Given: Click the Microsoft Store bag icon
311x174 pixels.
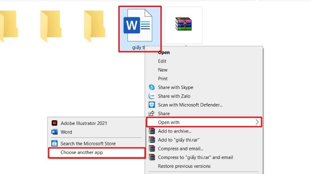Looking at the screenshot, I should (54, 143).
